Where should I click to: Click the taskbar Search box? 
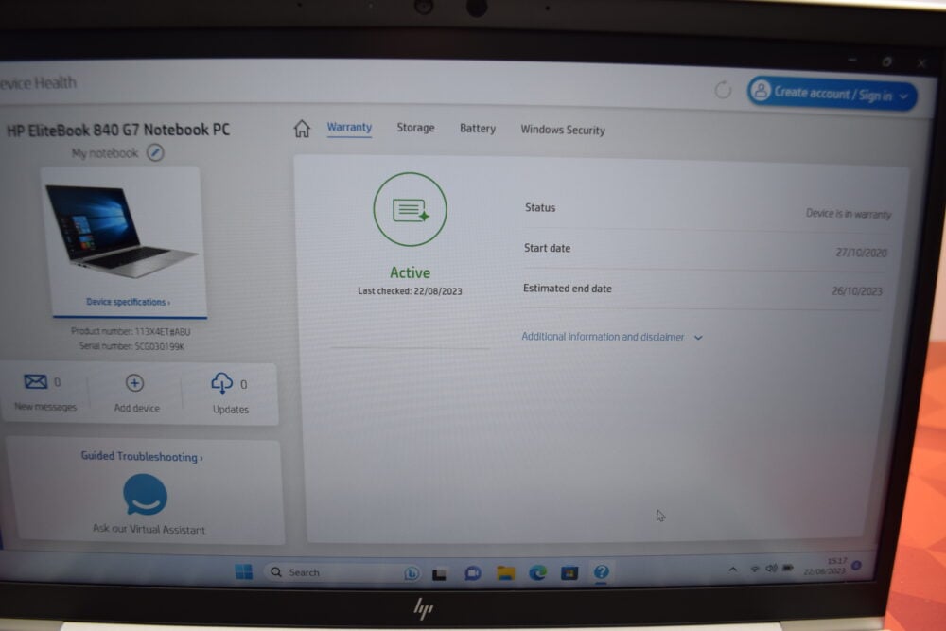[344, 572]
